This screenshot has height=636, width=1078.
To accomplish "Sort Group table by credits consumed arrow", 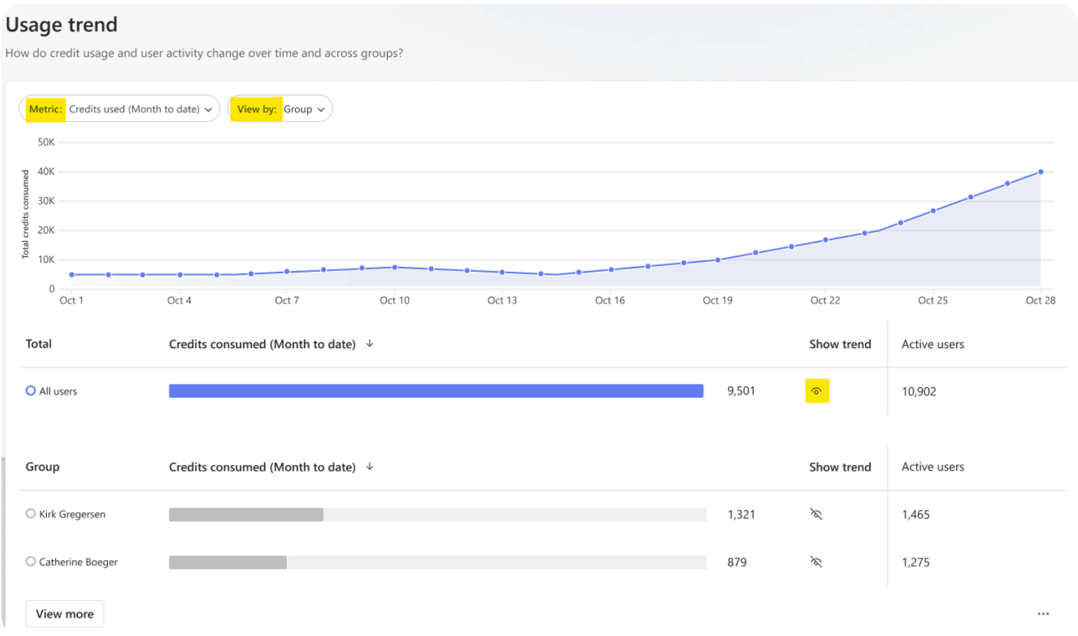I will pos(370,466).
